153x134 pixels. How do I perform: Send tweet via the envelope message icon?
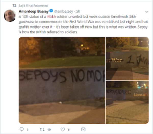pos(83,129)
